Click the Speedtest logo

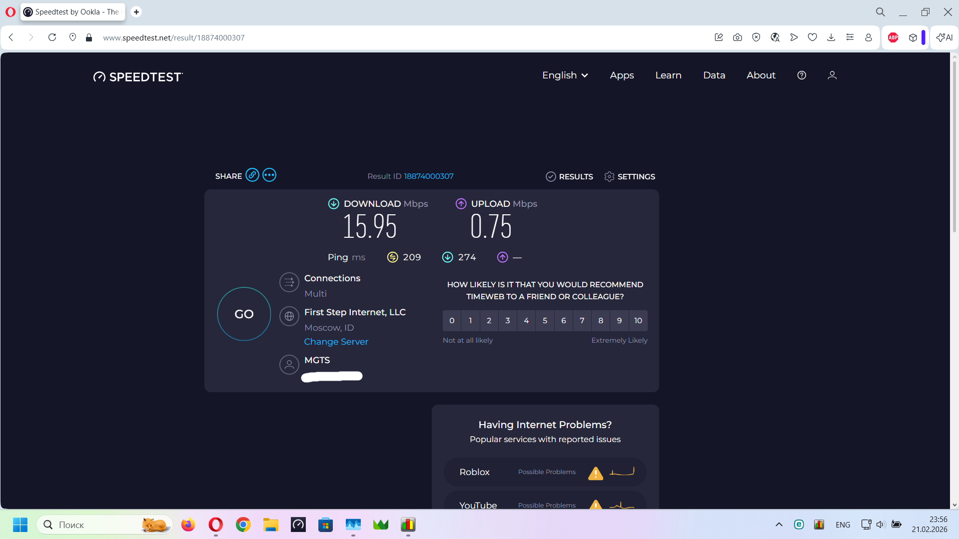[138, 76]
